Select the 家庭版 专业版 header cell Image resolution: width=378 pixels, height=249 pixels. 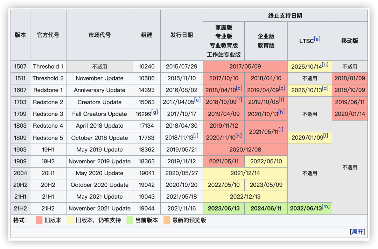pyautogui.click(x=224, y=41)
